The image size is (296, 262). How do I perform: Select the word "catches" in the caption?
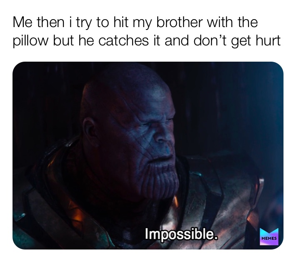pos(123,41)
